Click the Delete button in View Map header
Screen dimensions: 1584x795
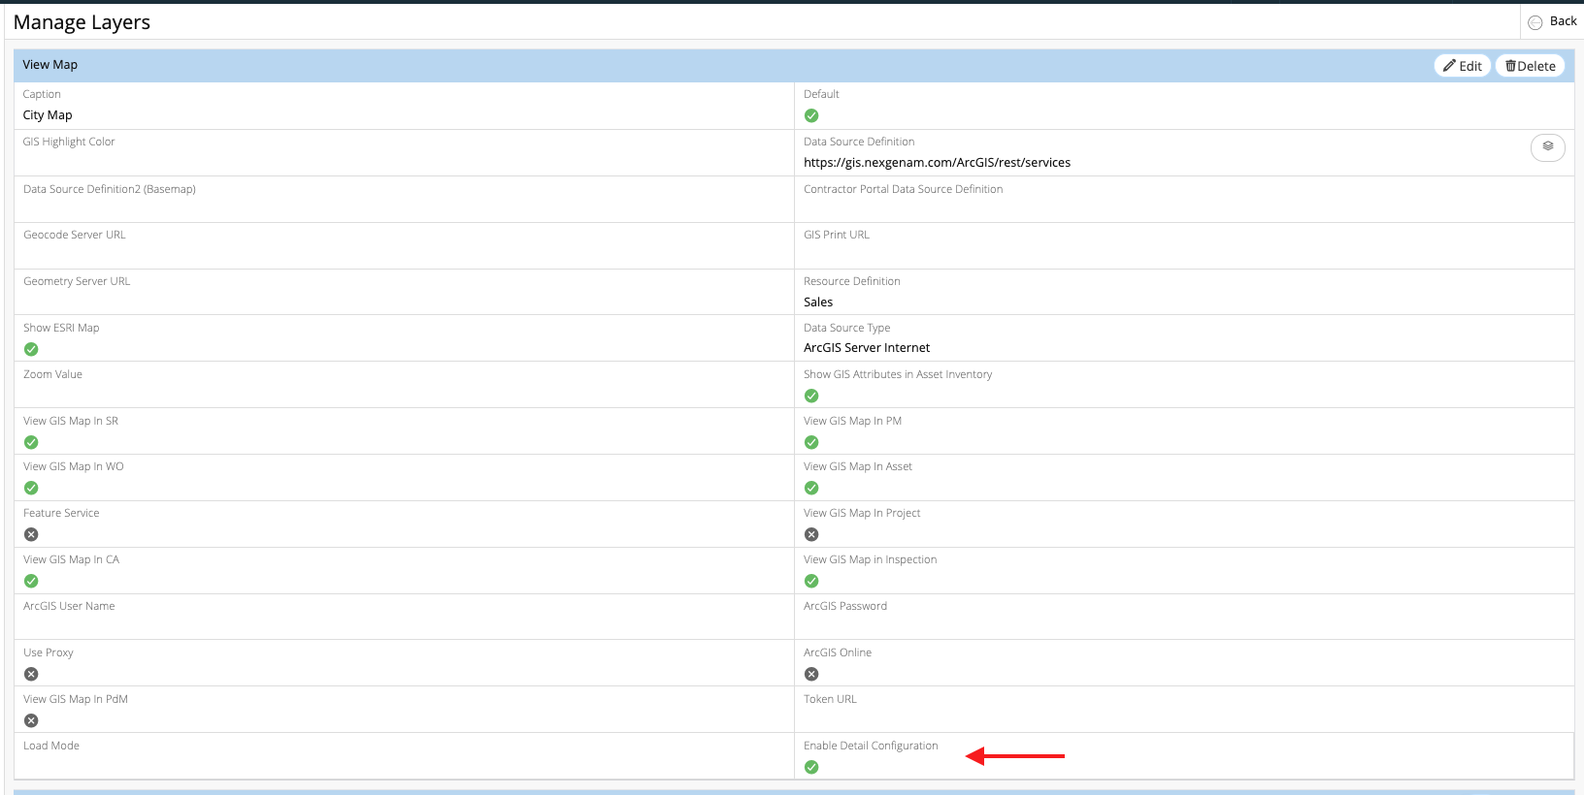pyautogui.click(x=1530, y=66)
